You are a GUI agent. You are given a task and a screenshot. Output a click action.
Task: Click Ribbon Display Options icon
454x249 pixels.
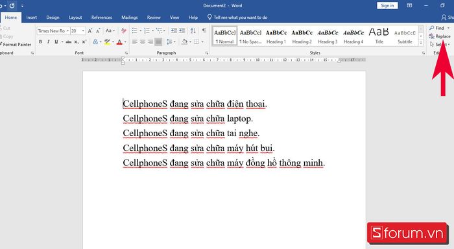(409, 5)
